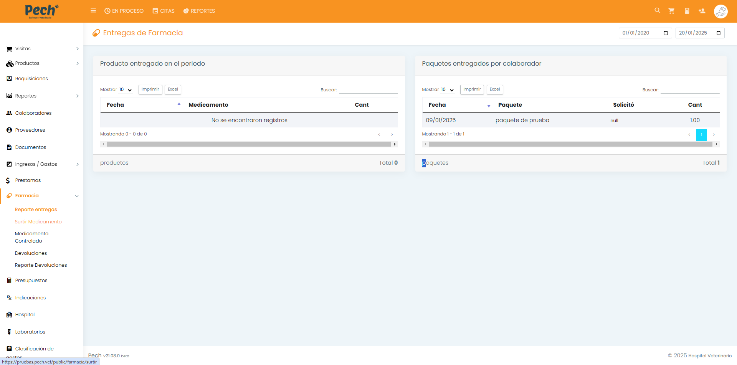Click the calculator icon in header
This screenshot has width=737, height=365.
[x=687, y=11]
